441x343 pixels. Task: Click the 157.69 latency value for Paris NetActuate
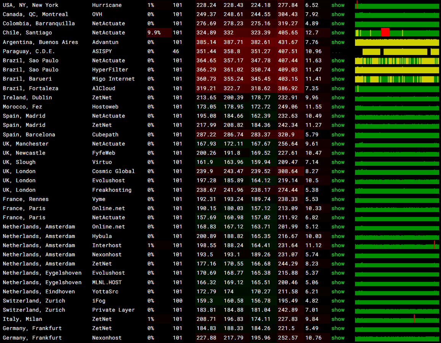tap(206, 218)
